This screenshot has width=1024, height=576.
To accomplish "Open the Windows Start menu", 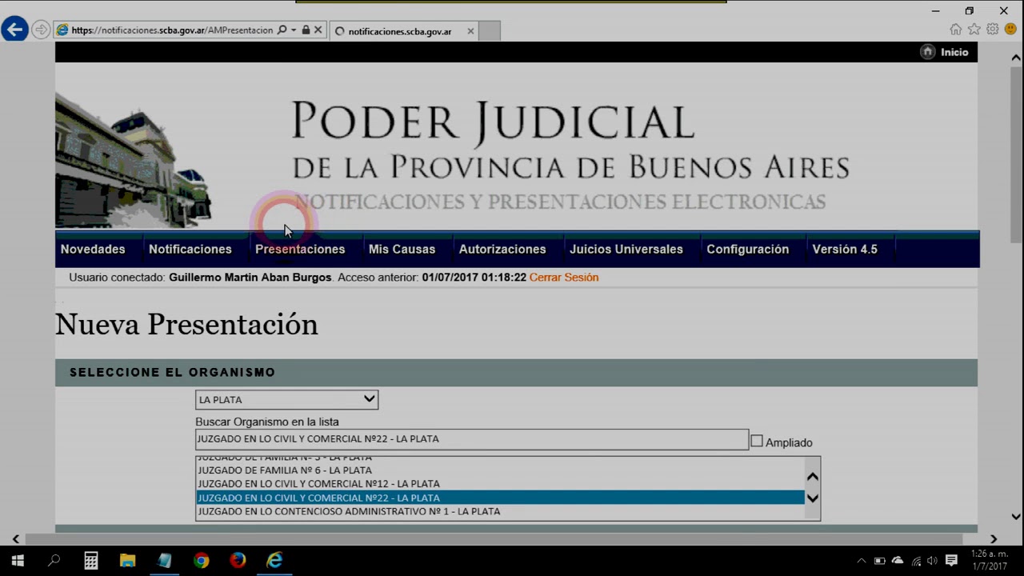I will pos(18,561).
